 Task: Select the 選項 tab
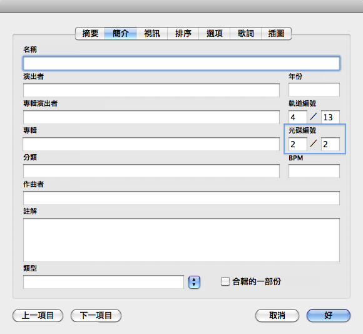point(215,34)
